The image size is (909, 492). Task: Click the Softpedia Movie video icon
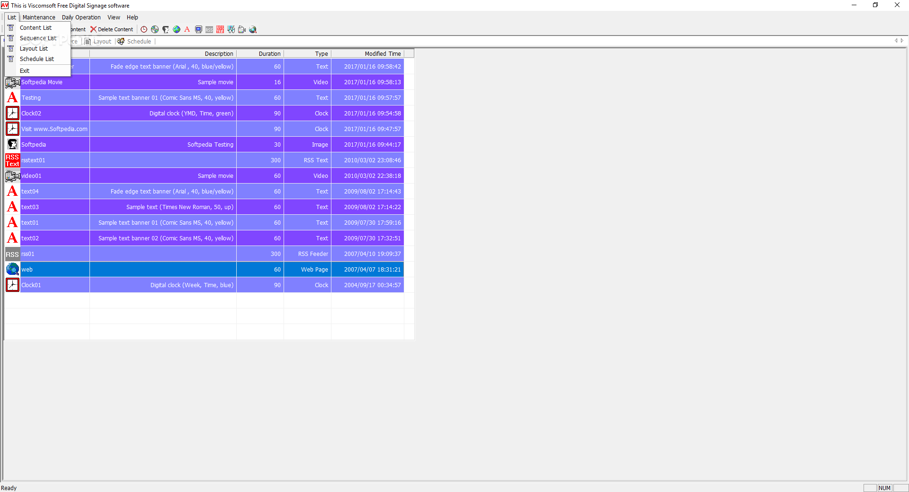[x=12, y=82]
